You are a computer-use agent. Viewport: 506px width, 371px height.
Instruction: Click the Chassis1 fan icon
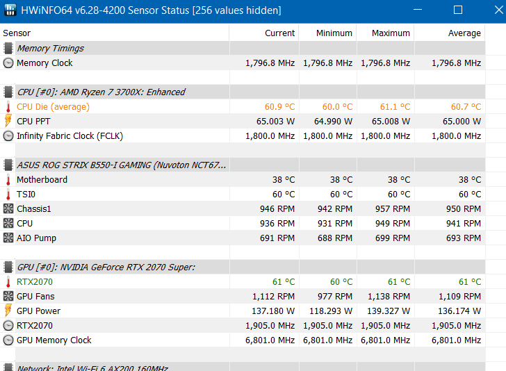tap(8, 208)
